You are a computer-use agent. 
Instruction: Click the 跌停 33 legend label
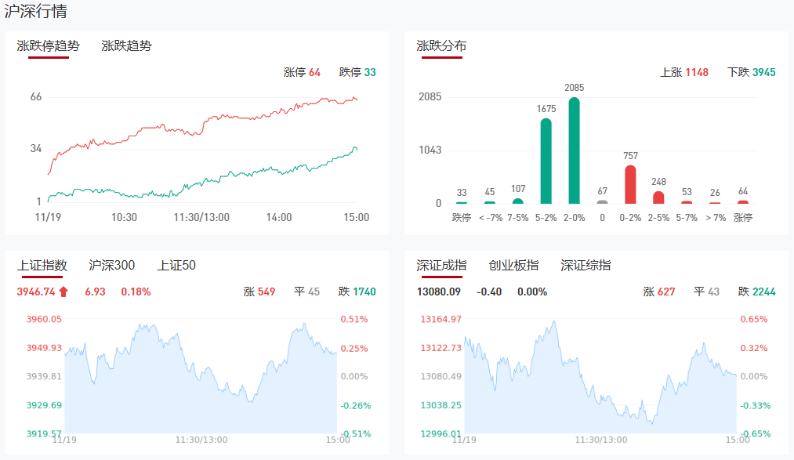(357, 72)
